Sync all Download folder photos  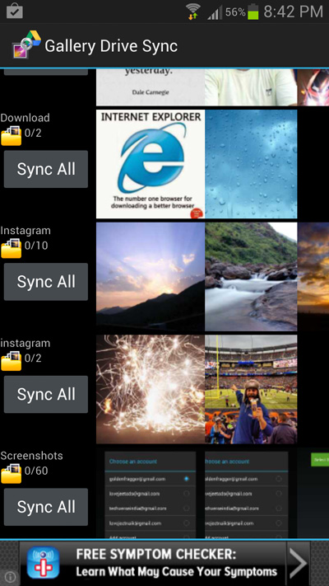click(46, 169)
